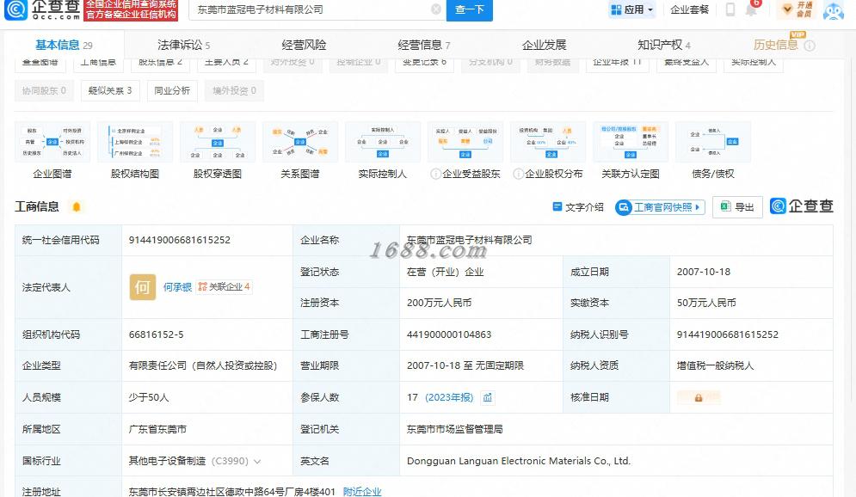Jump to 股东信息 2 section
Viewport: 856px width, 497px height.
pos(161,63)
